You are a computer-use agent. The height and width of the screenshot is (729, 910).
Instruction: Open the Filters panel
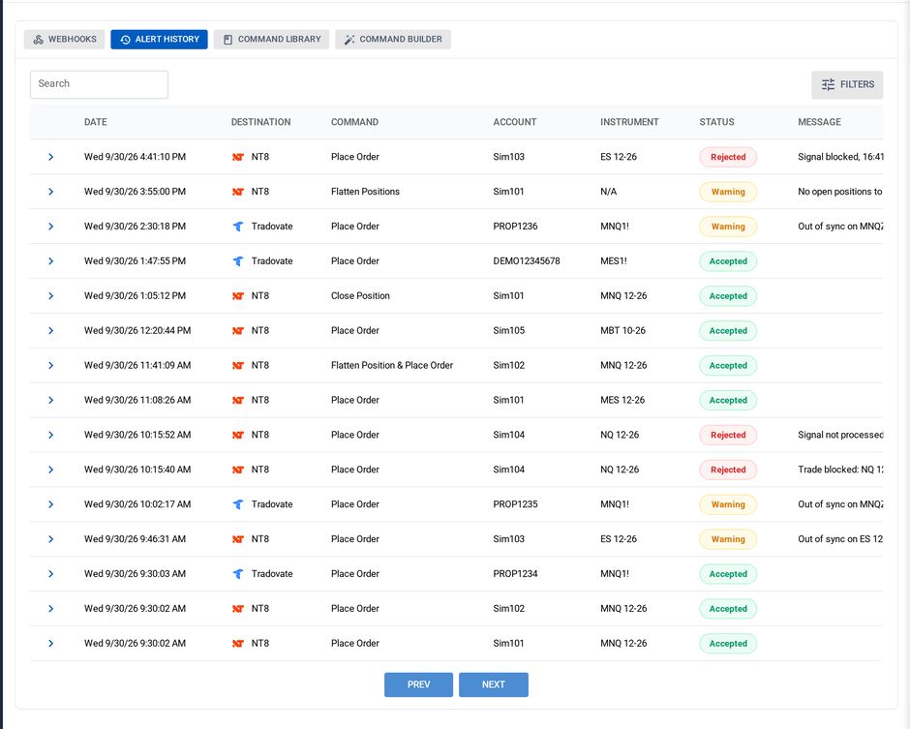coord(847,85)
